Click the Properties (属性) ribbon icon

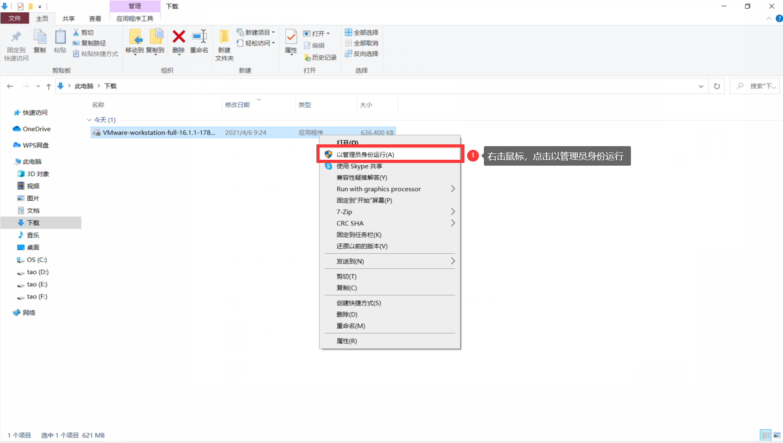[x=291, y=37]
